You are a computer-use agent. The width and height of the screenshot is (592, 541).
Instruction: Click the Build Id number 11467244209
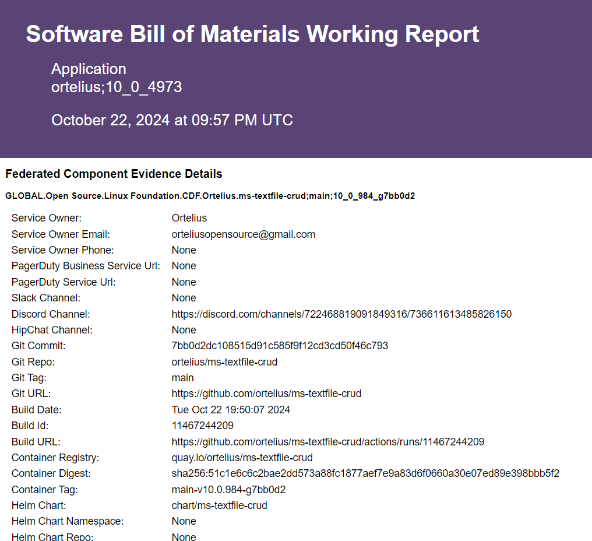point(202,426)
